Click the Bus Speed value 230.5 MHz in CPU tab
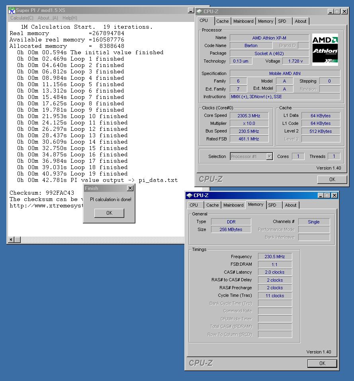 249,131
